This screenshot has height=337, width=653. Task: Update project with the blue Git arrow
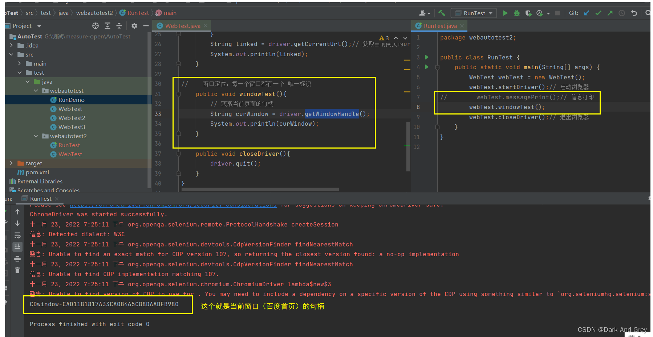(x=587, y=13)
